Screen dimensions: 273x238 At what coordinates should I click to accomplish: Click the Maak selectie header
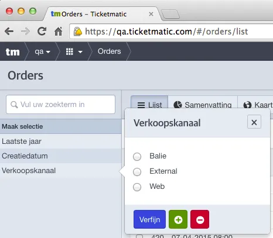point(60,126)
